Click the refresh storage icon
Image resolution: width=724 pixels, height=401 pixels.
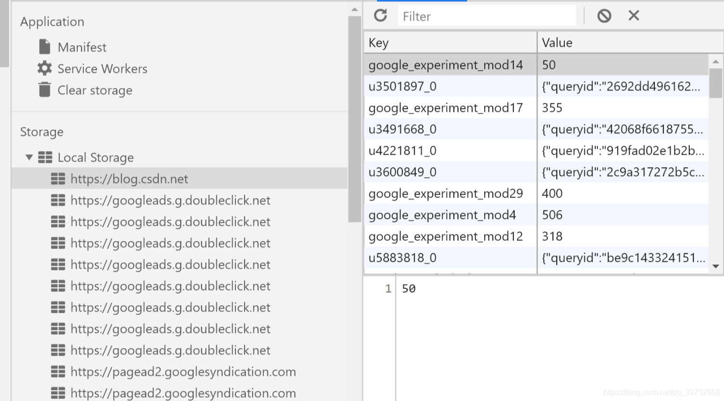tap(380, 16)
